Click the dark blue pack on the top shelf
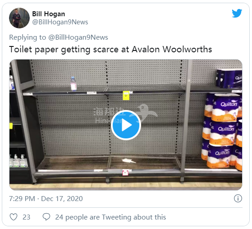This screenshot has width=252, height=229. [229, 78]
